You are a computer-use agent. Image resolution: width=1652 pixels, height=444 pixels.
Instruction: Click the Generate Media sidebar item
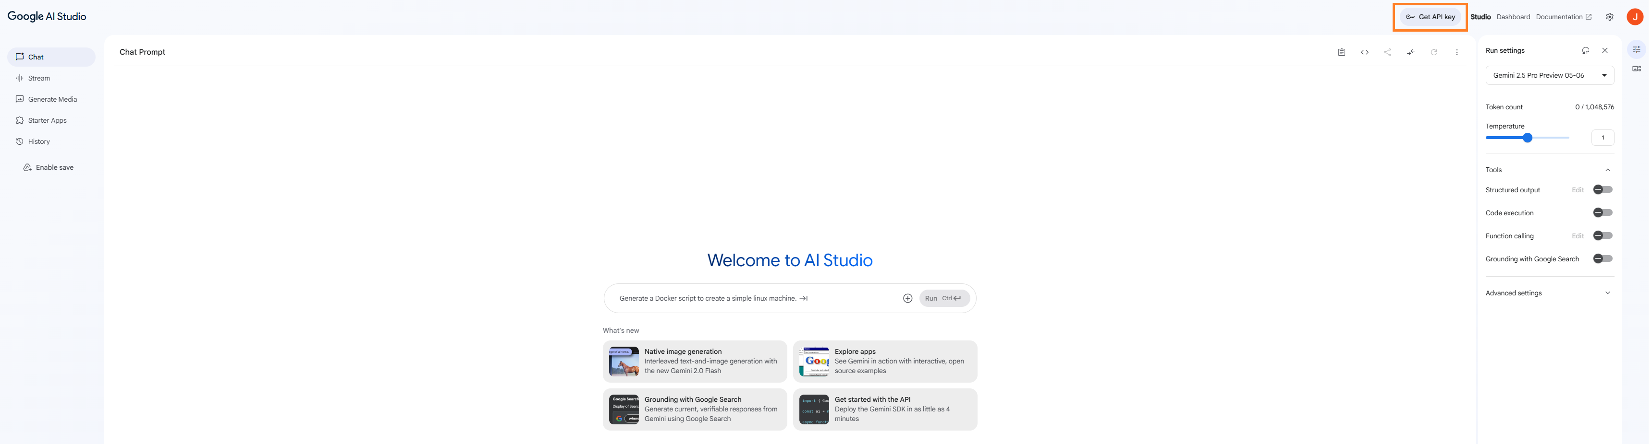point(51,99)
